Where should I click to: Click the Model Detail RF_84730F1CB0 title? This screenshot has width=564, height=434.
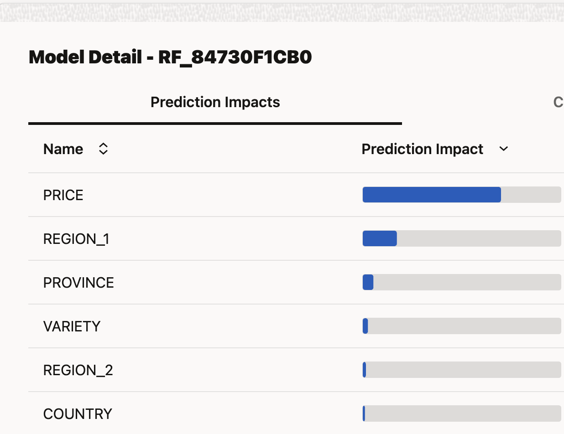point(170,57)
